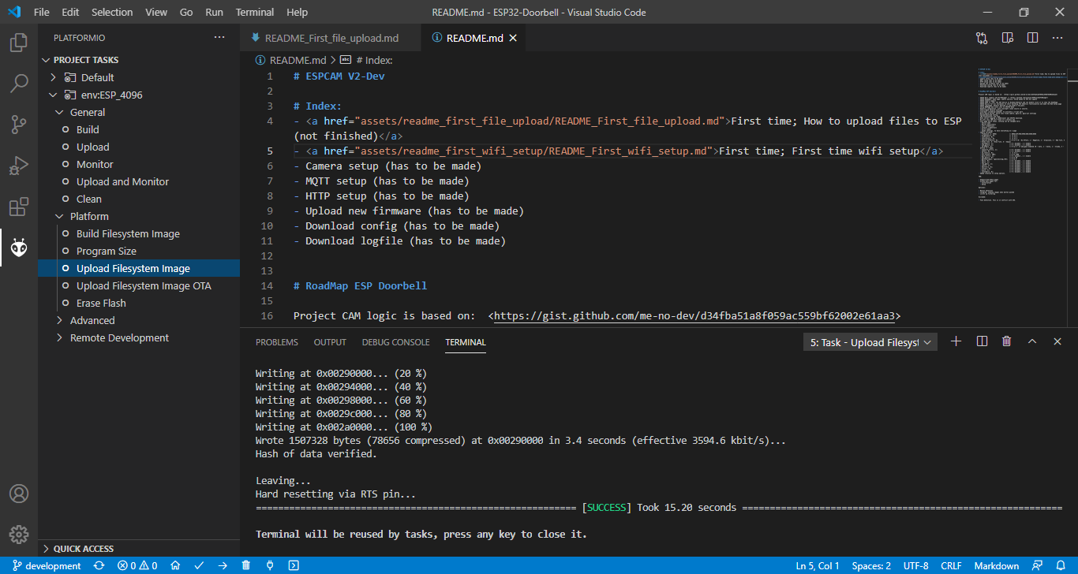
Task: Add a new terminal with plus icon
Action: [956, 341]
